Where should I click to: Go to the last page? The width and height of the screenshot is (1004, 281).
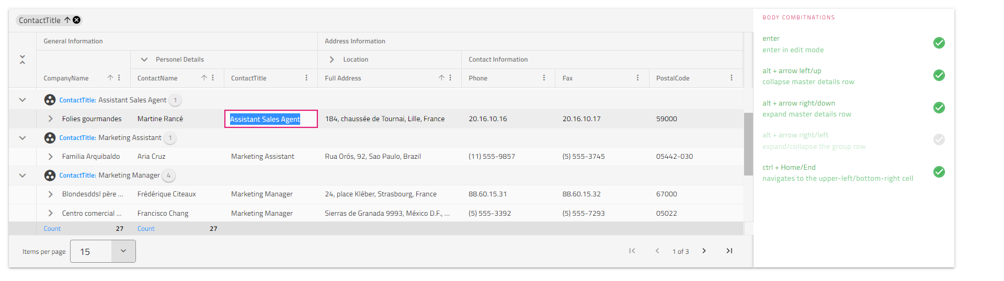tap(729, 251)
